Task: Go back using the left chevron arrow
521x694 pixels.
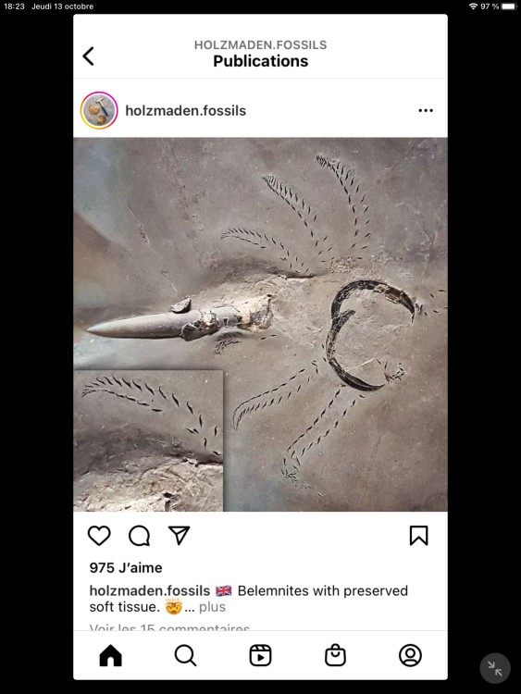Action: pos(89,56)
